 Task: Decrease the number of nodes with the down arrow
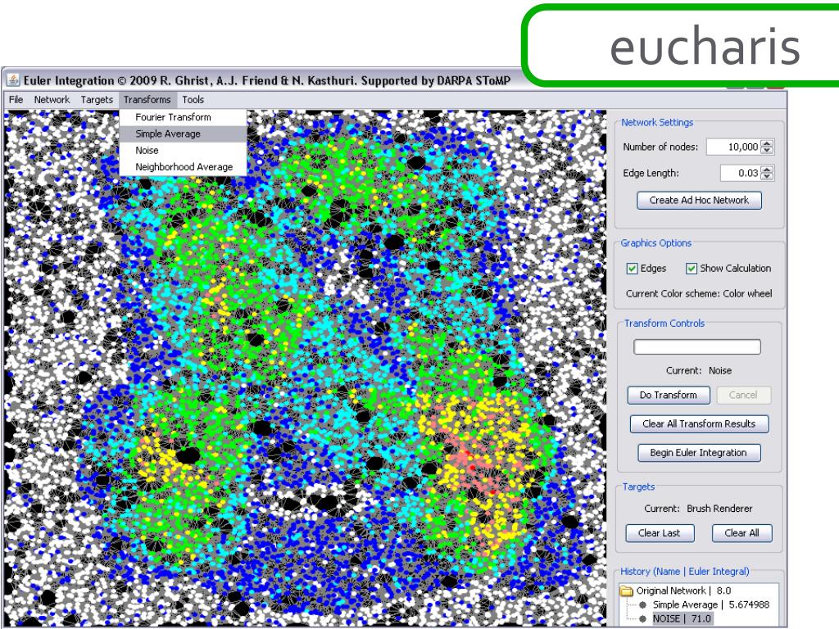point(767,151)
